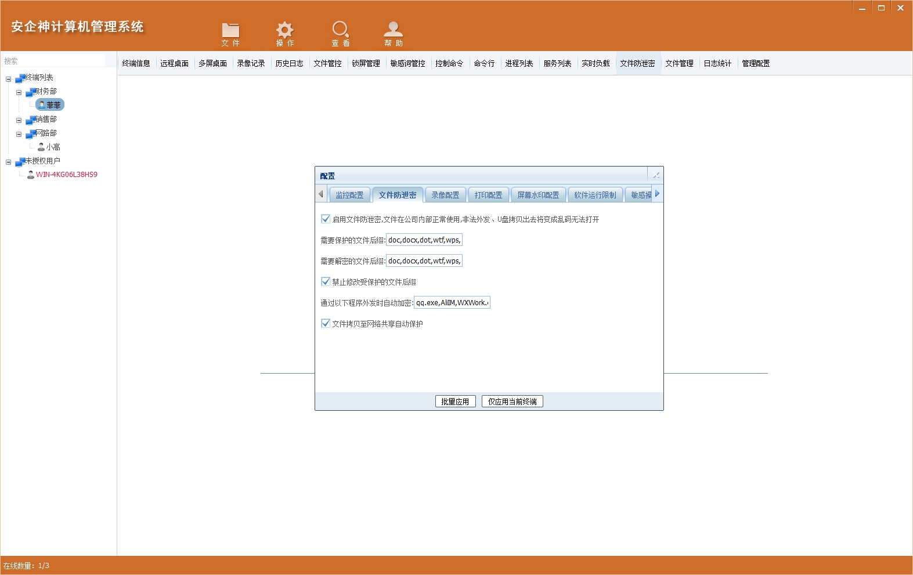Open the 帮助 person icon

393,30
